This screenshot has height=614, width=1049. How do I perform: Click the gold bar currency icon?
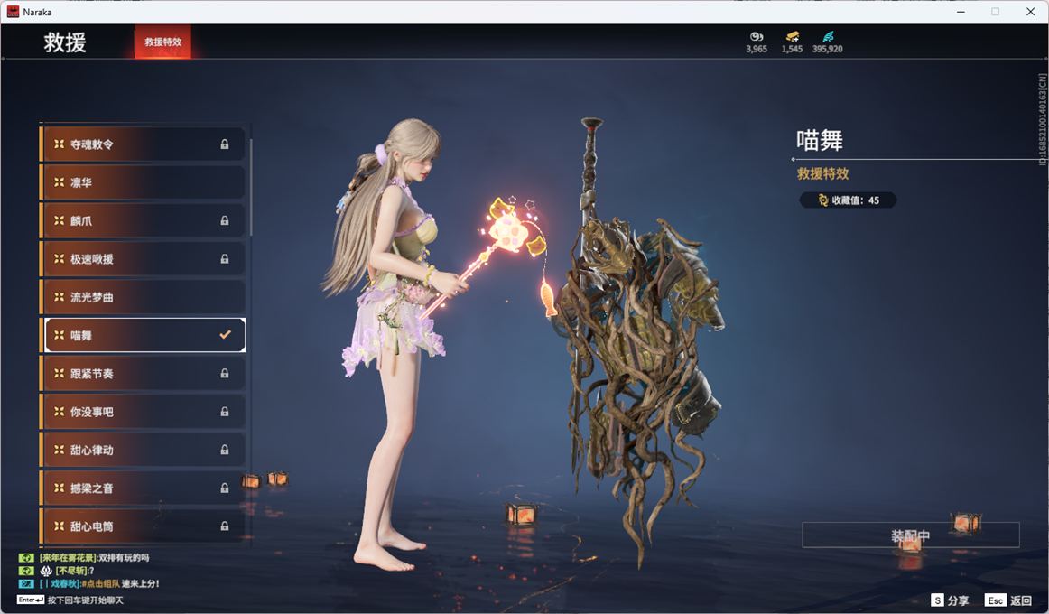pyautogui.click(x=792, y=37)
